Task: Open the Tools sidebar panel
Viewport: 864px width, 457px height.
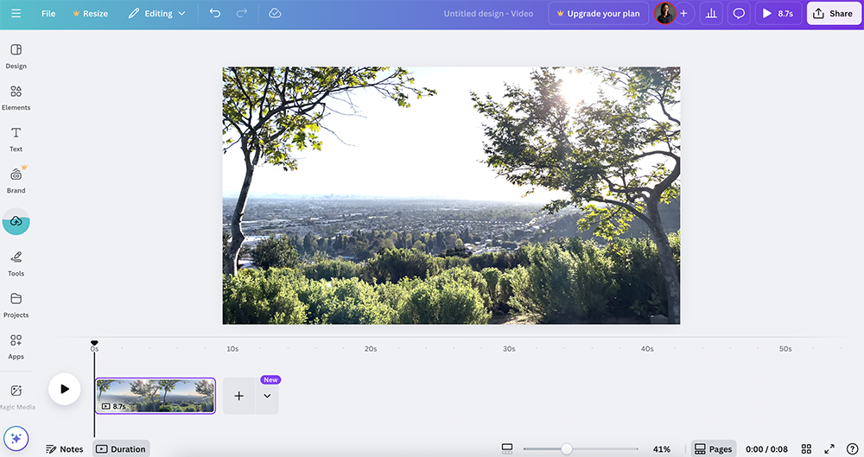Action: click(x=16, y=263)
